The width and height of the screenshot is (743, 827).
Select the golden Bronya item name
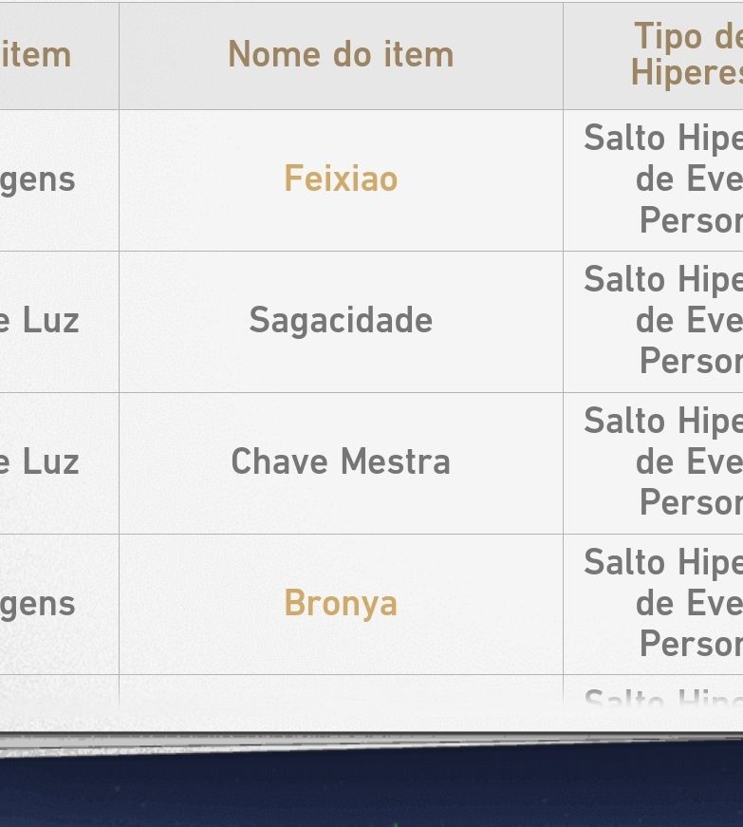[341, 604]
